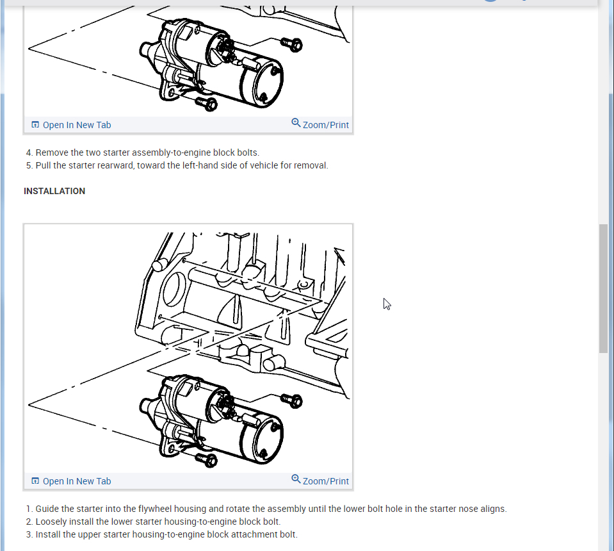Click the installation starter diagram image

tap(188, 349)
